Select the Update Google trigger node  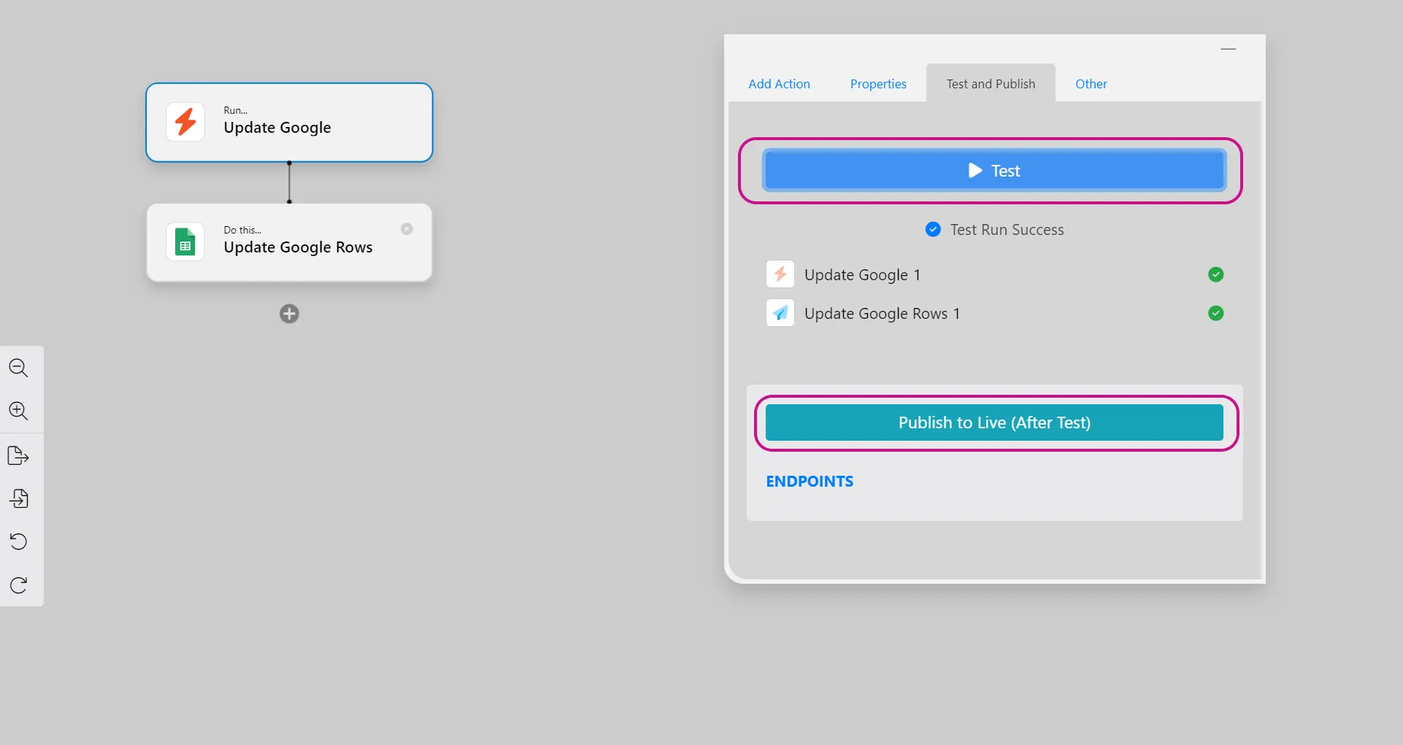[289, 123]
